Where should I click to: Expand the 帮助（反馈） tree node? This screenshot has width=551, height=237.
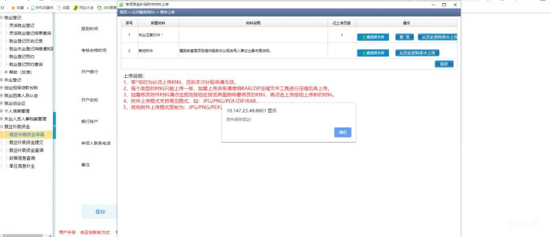tap(6, 72)
